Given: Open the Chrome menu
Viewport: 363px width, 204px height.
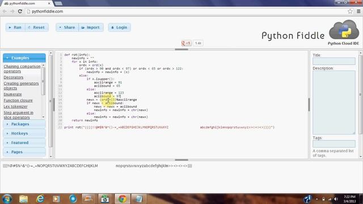Looking at the screenshot, I should [358, 11].
